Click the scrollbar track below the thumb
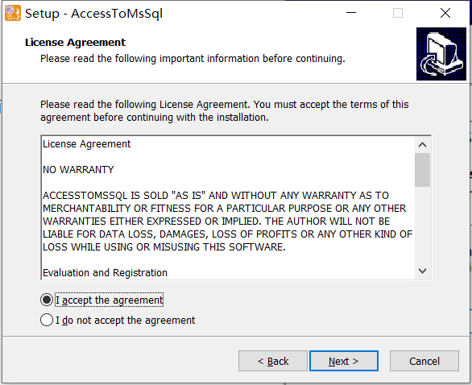Screen dimensions: 472x385 422,225
